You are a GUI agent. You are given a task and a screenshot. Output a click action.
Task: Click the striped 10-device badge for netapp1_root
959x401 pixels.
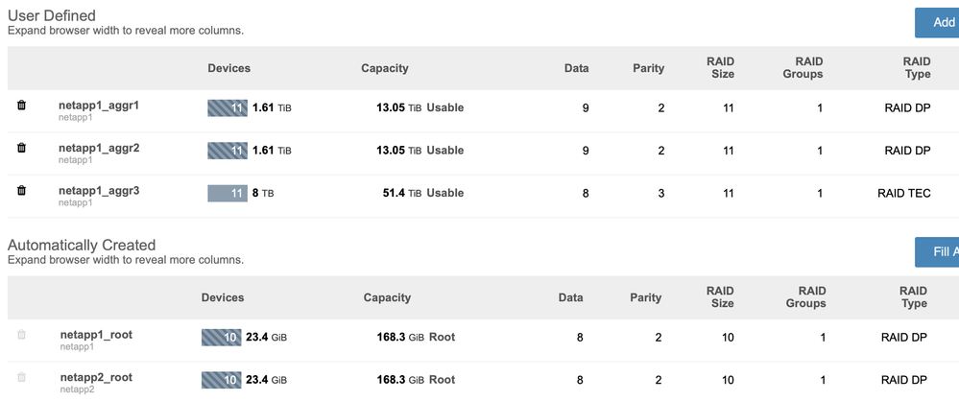[221, 338]
